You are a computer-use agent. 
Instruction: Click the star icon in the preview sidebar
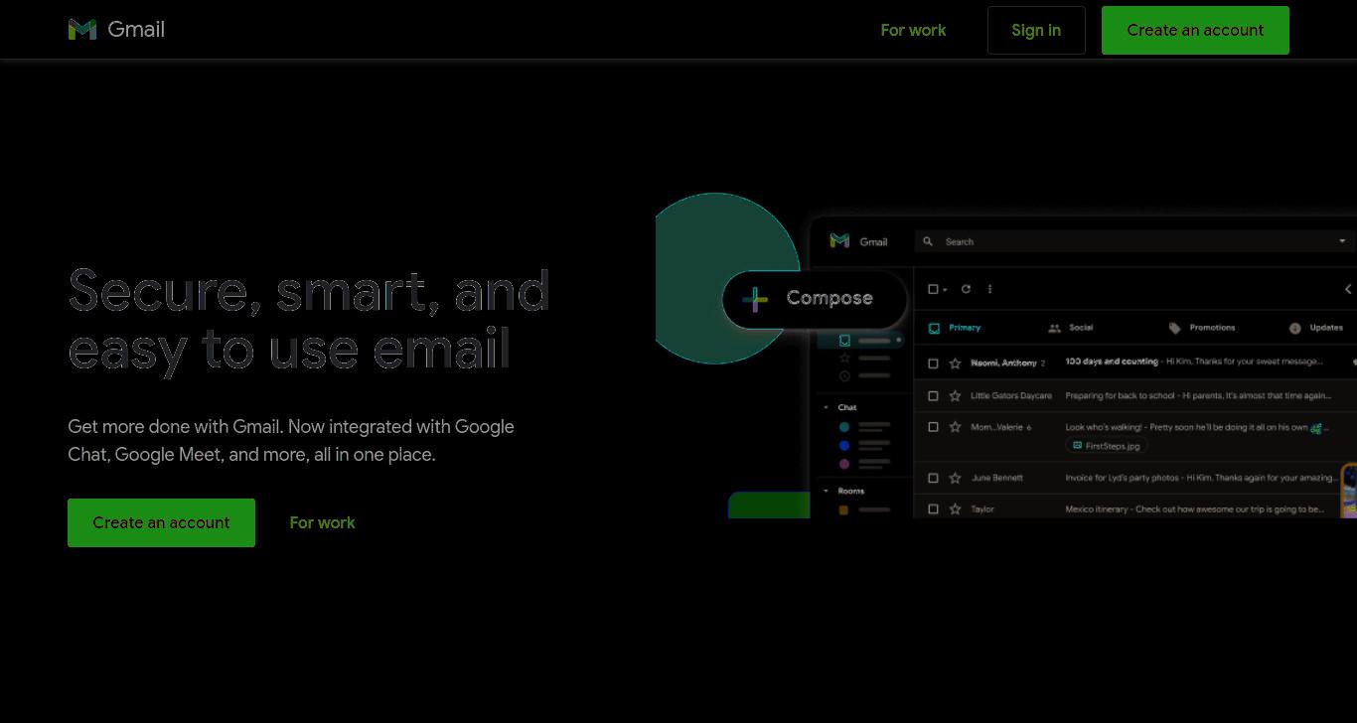coord(844,358)
